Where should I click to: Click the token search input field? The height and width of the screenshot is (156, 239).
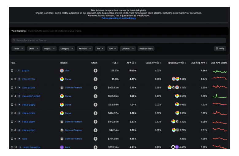[x=119, y=41]
